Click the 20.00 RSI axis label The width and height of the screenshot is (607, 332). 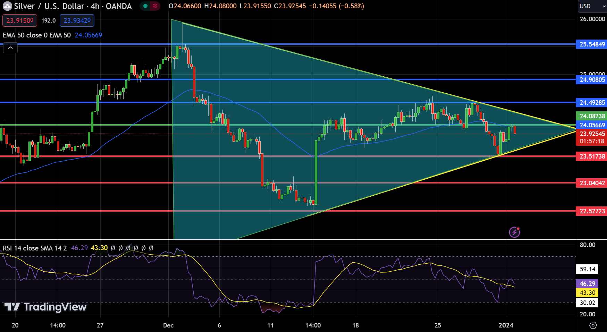point(587,314)
